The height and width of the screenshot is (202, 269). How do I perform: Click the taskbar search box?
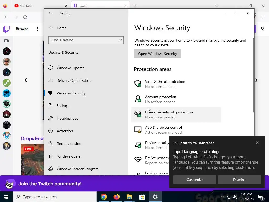pyautogui.click(x=55, y=197)
